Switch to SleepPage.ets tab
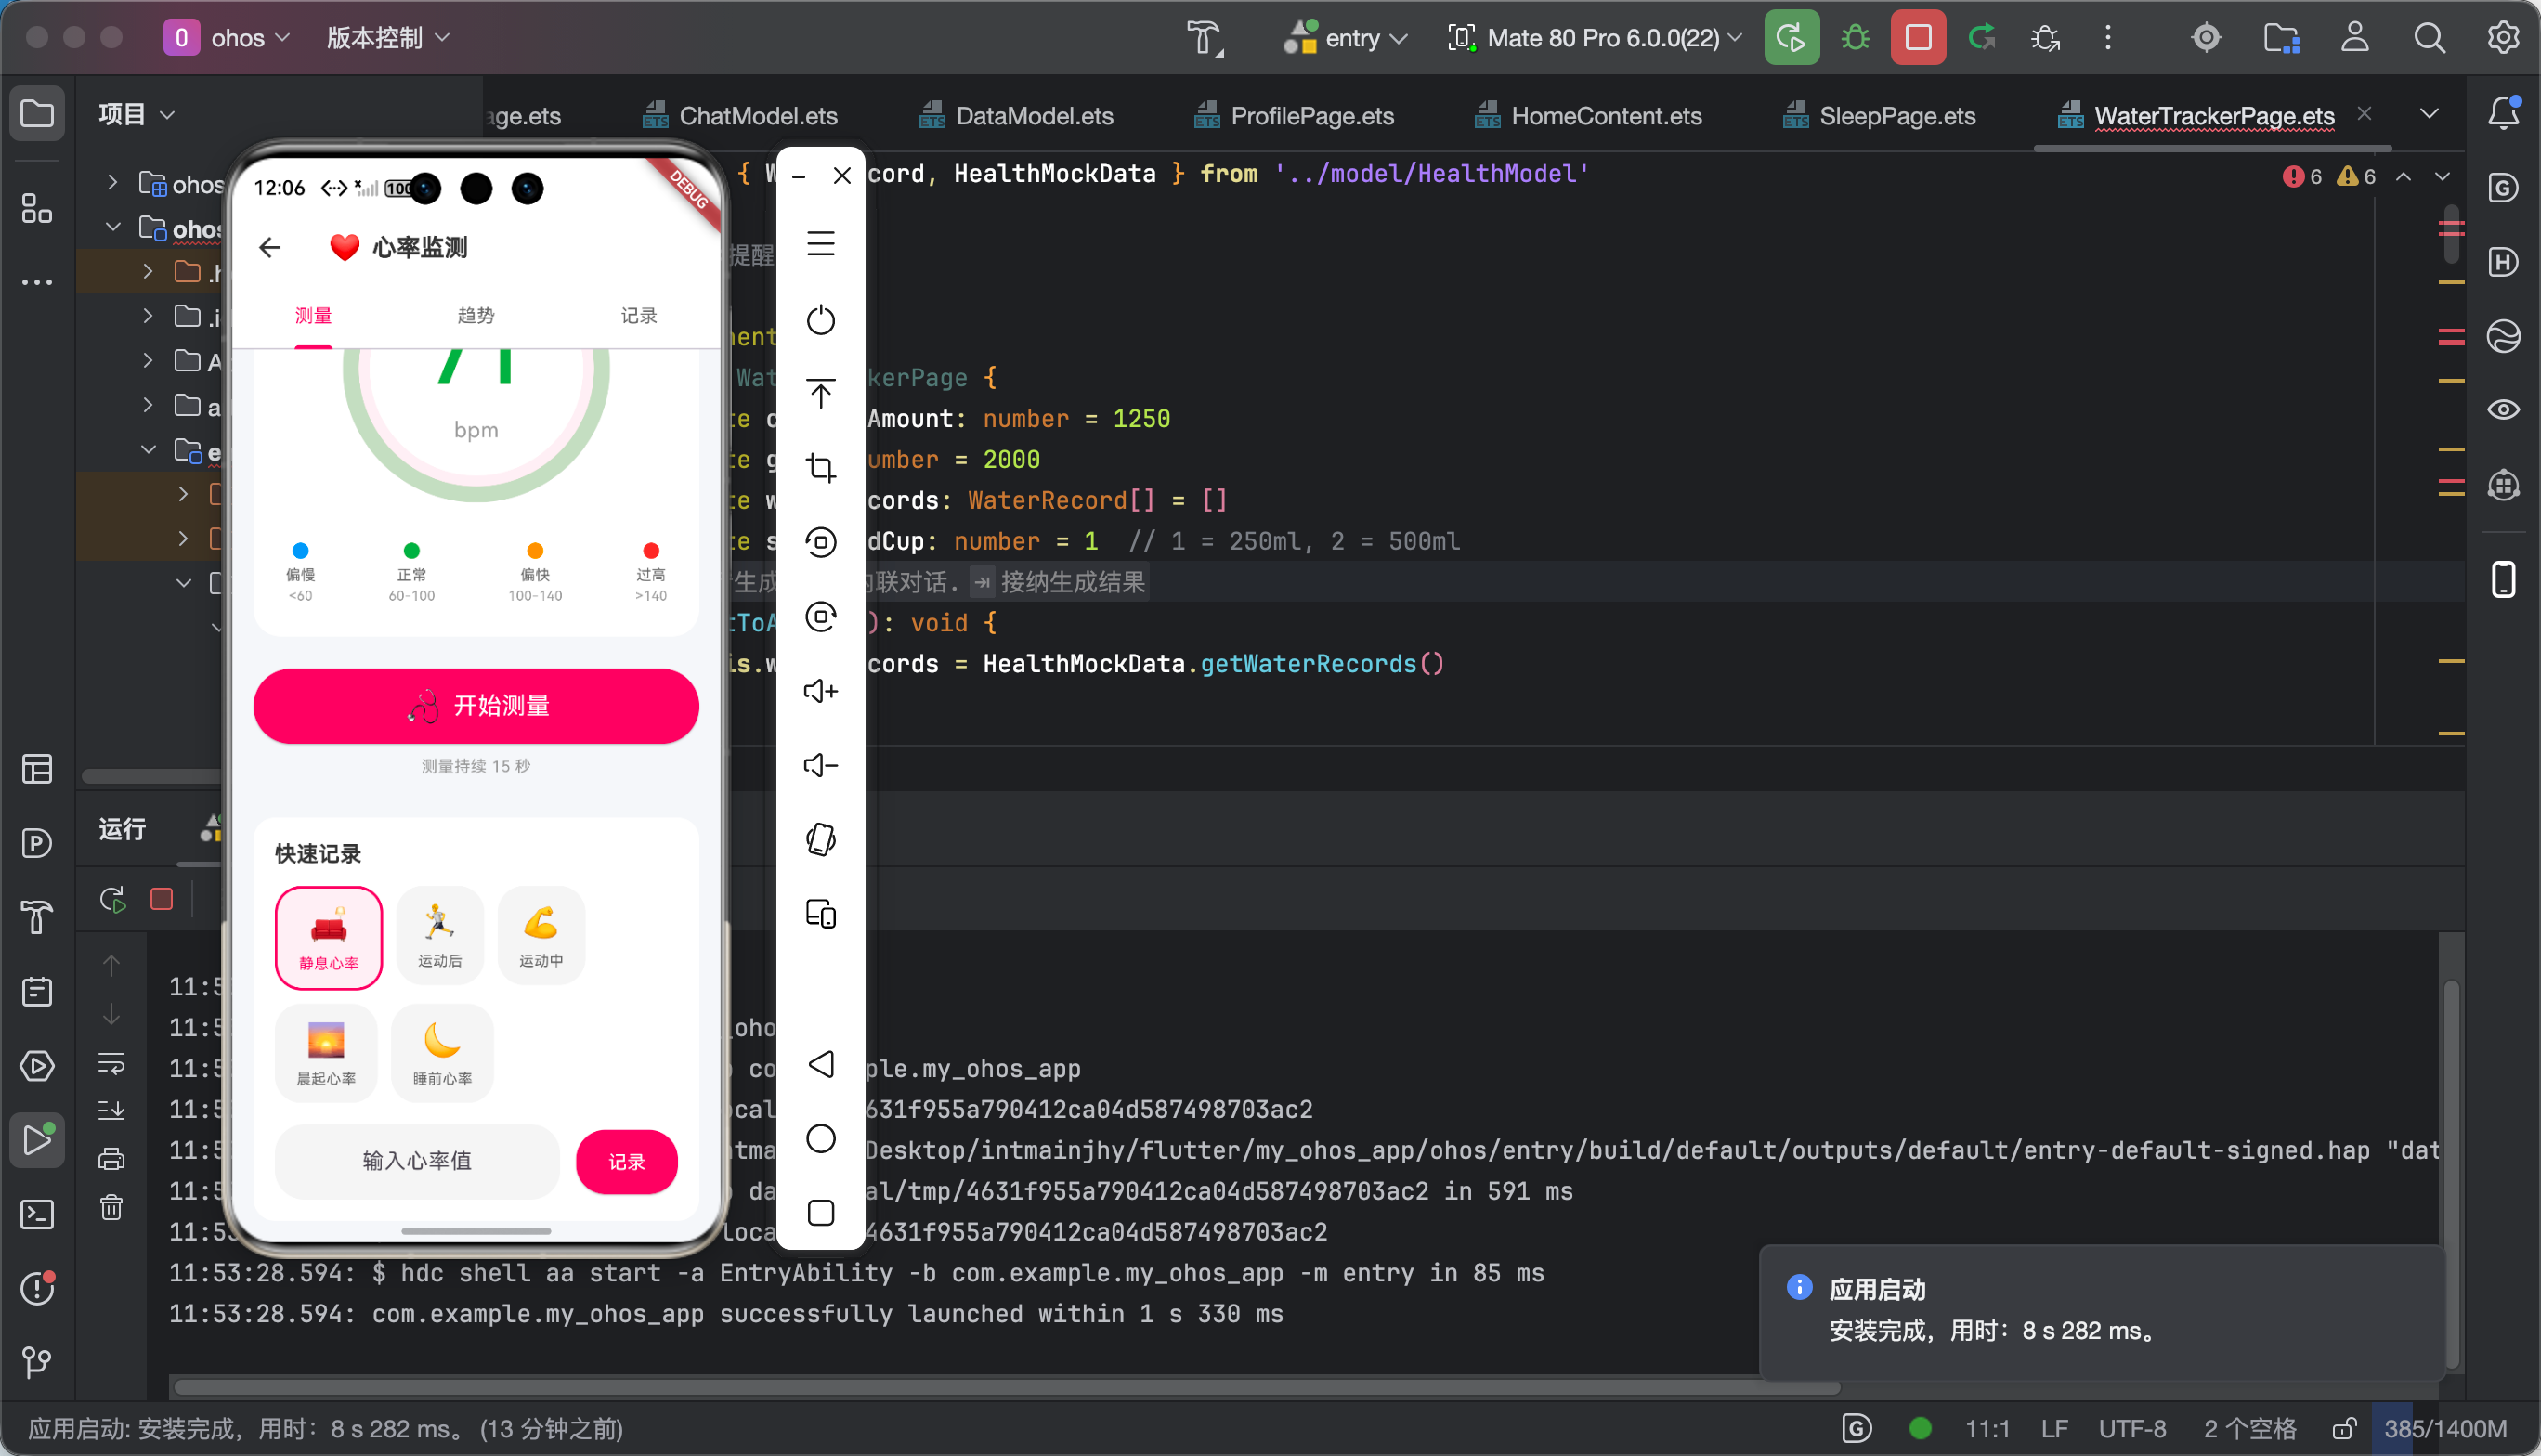The image size is (2541, 1456). 1880,116
